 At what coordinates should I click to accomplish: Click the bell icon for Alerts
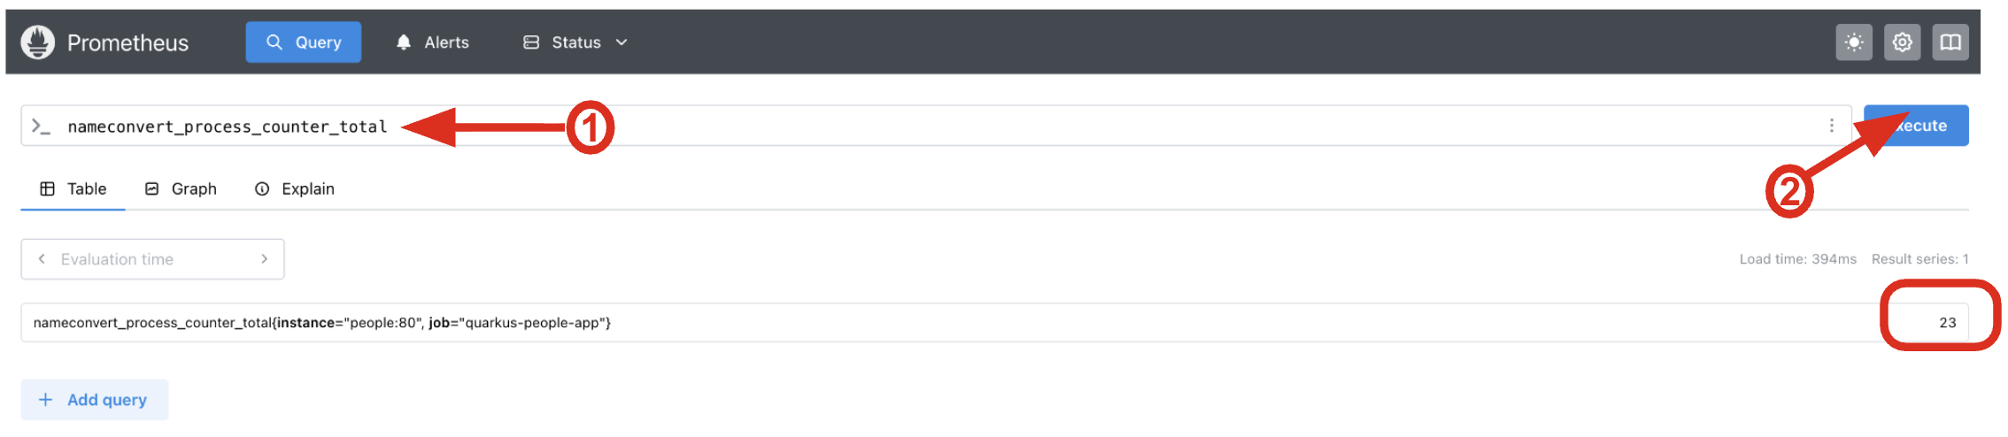[404, 42]
